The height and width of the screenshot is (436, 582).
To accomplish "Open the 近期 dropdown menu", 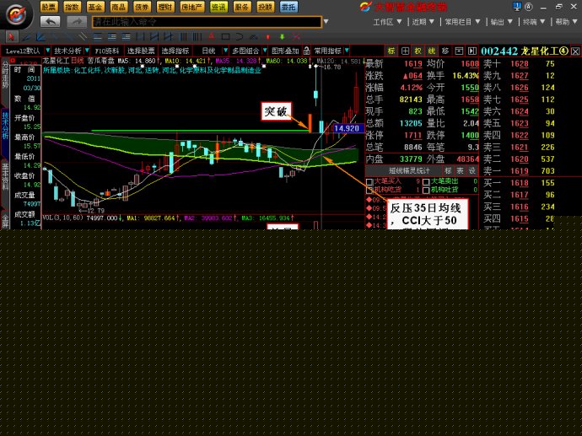I will pyautogui.click(x=423, y=22).
